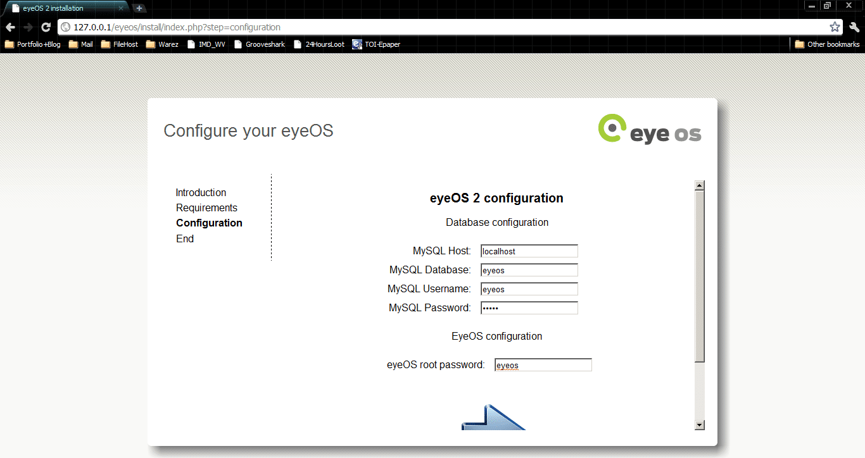
Task: Expand the Other bookmarks folder
Action: coord(827,44)
